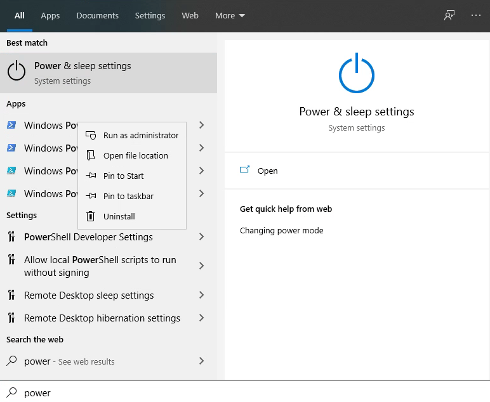Screen dimensions: 490x402
Task: Click the shield icon for Run as administrator
Action: pyautogui.click(x=91, y=136)
